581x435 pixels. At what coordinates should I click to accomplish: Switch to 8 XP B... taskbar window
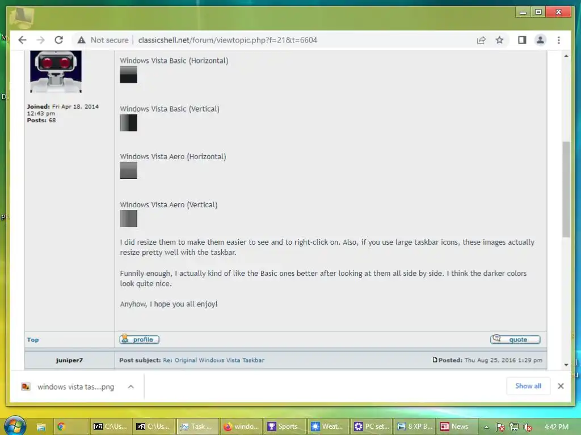point(414,427)
